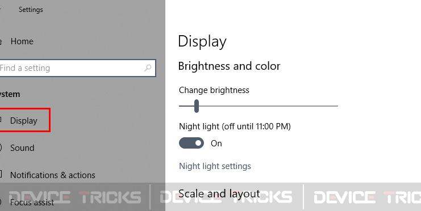Open the Sound settings page
The width and height of the screenshot is (421, 211).
[22, 147]
